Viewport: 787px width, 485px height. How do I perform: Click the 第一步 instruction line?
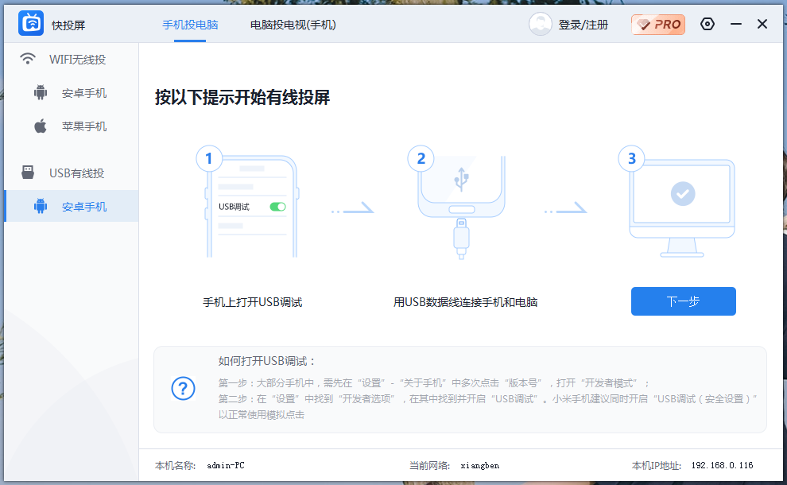pyautogui.click(x=434, y=383)
